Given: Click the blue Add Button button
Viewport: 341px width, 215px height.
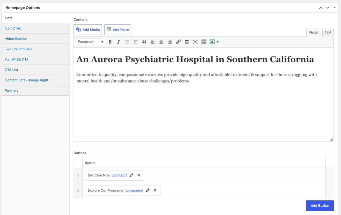Looking at the screenshot, I should tap(320, 206).
